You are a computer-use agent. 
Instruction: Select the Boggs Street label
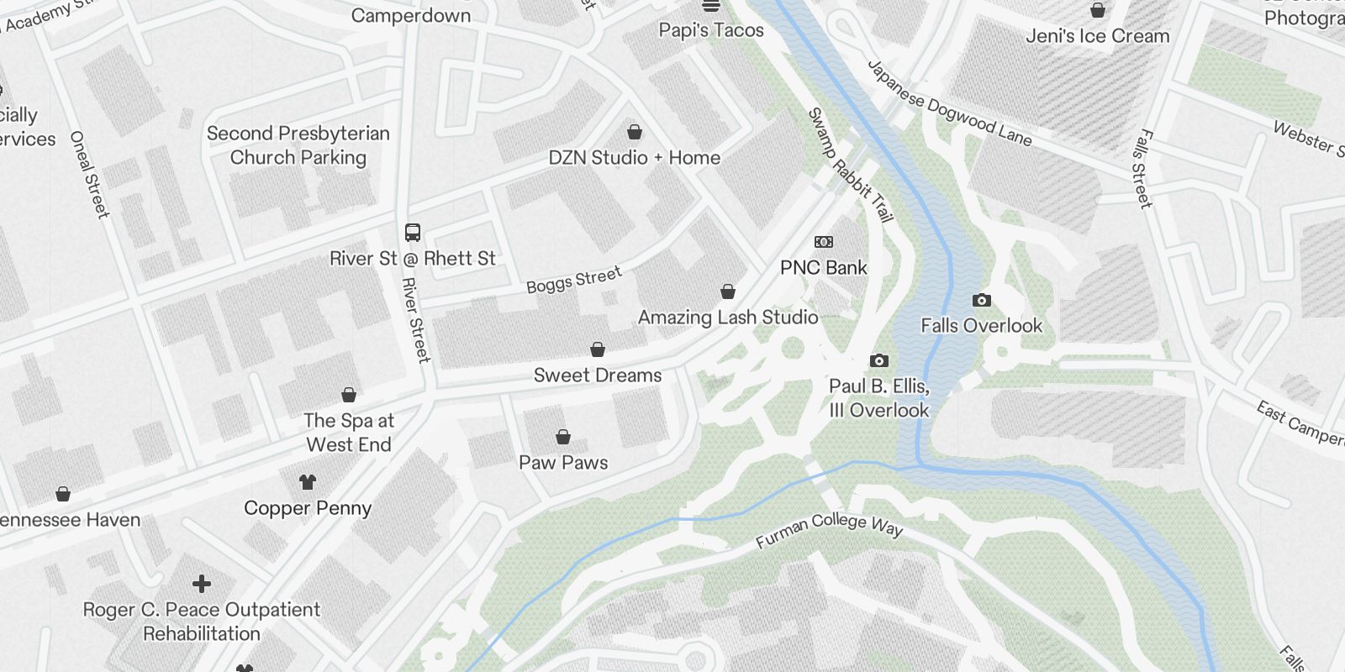[574, 280]
